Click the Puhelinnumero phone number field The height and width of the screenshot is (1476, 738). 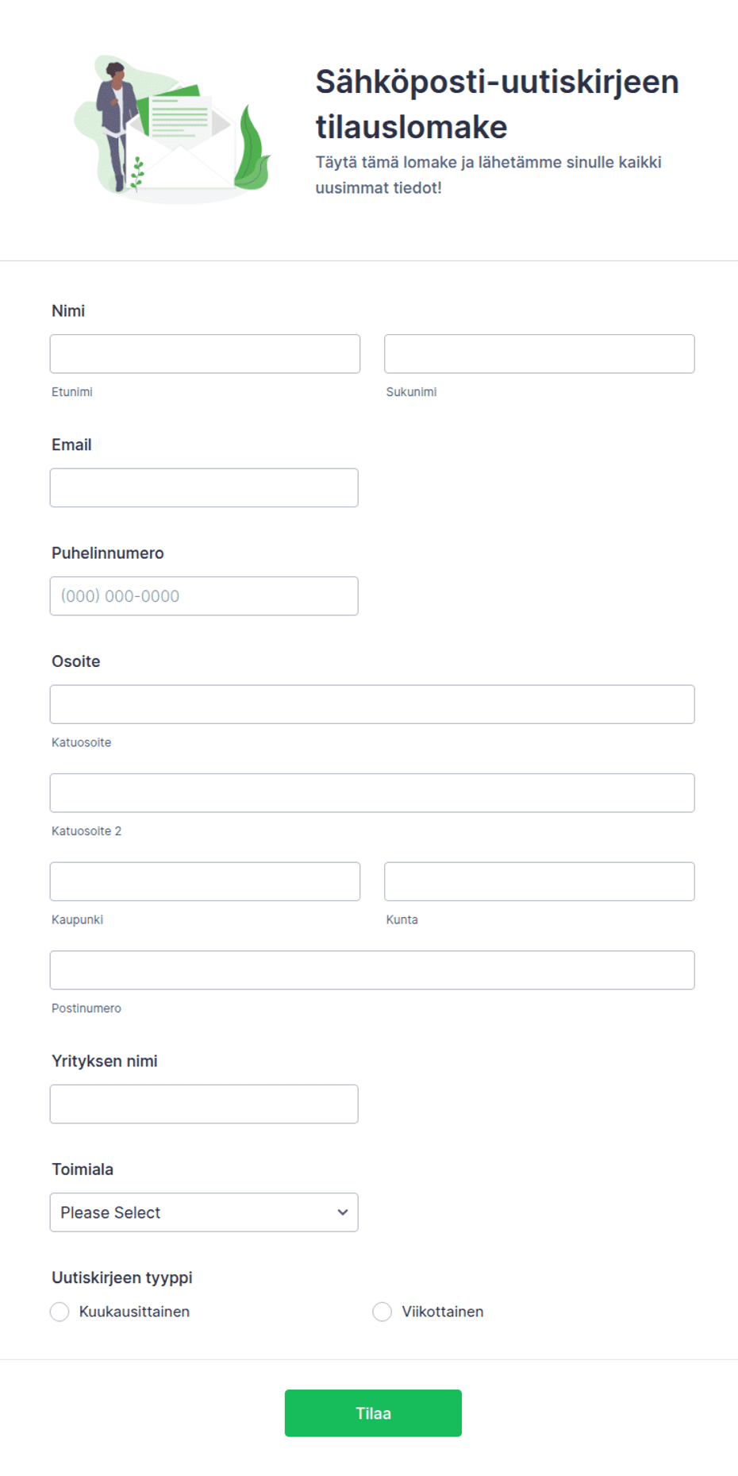pos(204,596)
